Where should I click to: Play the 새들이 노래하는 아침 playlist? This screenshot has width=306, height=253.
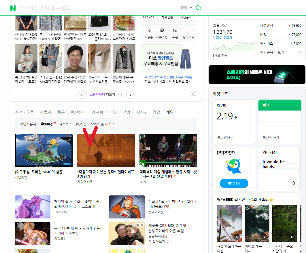(237, 237)
